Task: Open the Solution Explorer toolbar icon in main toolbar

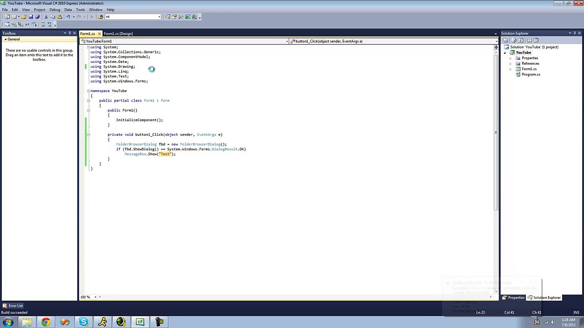Action: tap(167, 17)
